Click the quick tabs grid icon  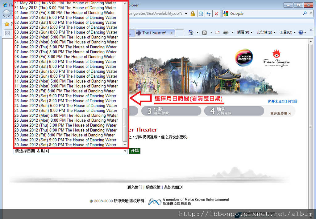[7, 33]
